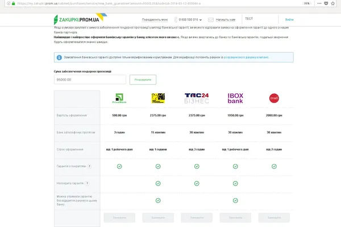
Task: Open the help icon next to 'Непокрита гарантія'
Action: pyautogui.click(x=87, y=183)
